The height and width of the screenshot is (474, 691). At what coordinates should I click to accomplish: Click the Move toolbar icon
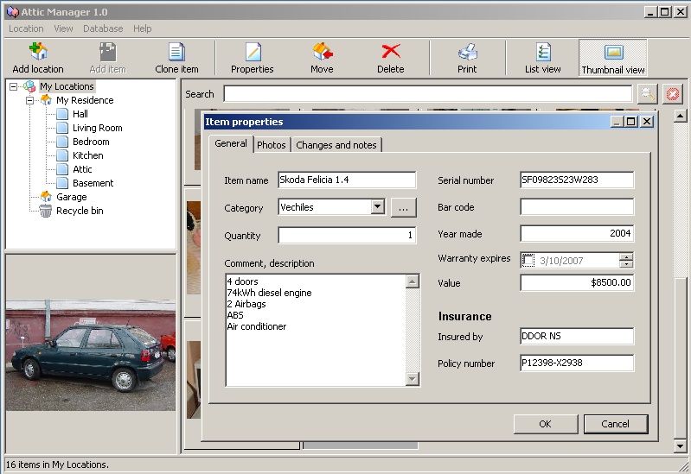tap(322, 58)
